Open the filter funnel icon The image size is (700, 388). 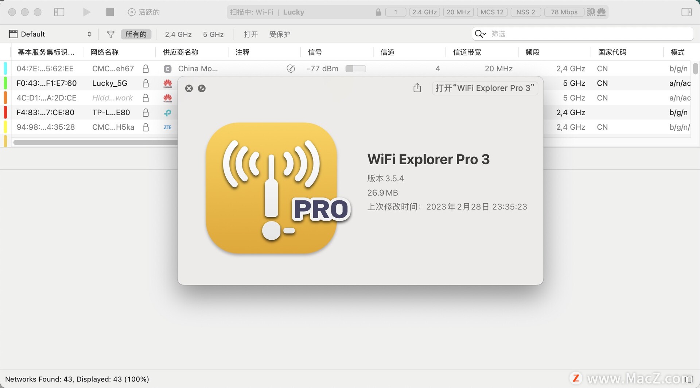[110, 34]
